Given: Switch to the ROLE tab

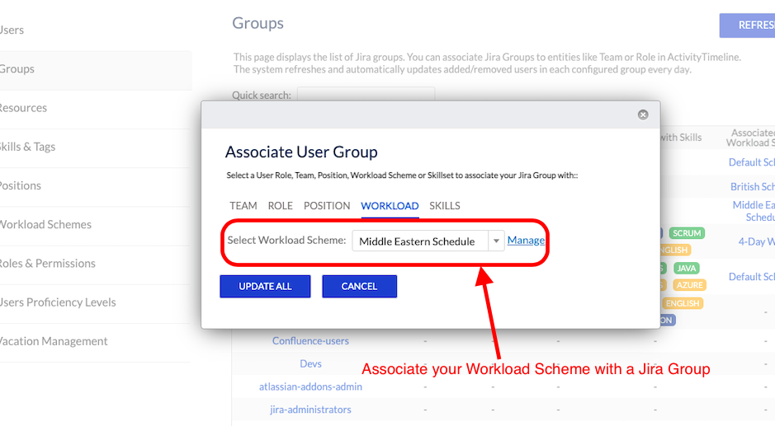Looking at the screenshot, I should [281, 206].
